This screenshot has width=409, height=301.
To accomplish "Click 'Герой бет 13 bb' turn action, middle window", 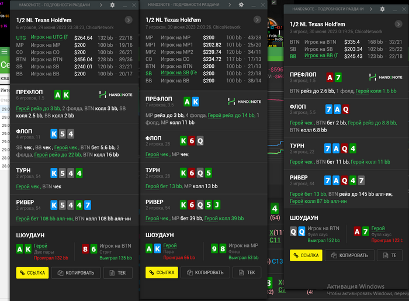I will 164,186.
